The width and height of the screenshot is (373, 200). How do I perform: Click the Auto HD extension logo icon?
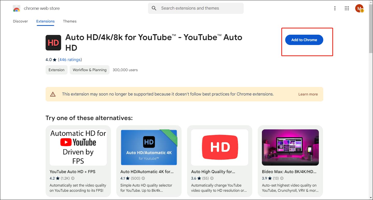pyautogui.click(x=53, y=43)
